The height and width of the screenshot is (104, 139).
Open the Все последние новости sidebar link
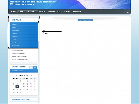coord(19,57)
